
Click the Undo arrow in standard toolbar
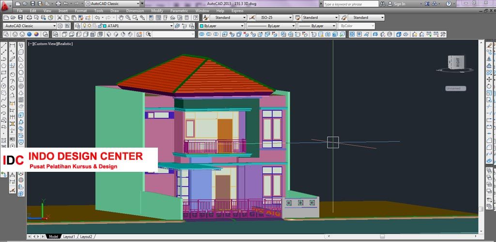[97, 18]
